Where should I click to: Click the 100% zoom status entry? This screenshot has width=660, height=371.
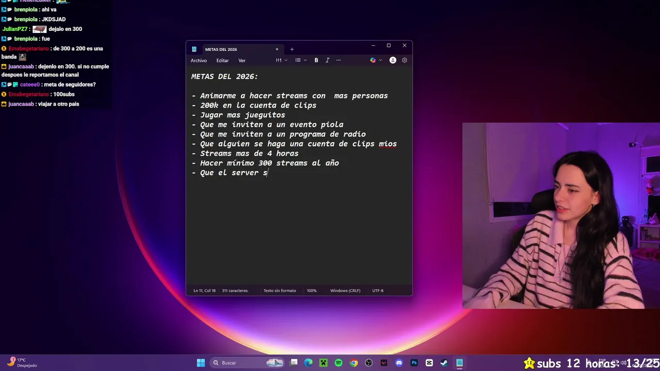(311, 291)
